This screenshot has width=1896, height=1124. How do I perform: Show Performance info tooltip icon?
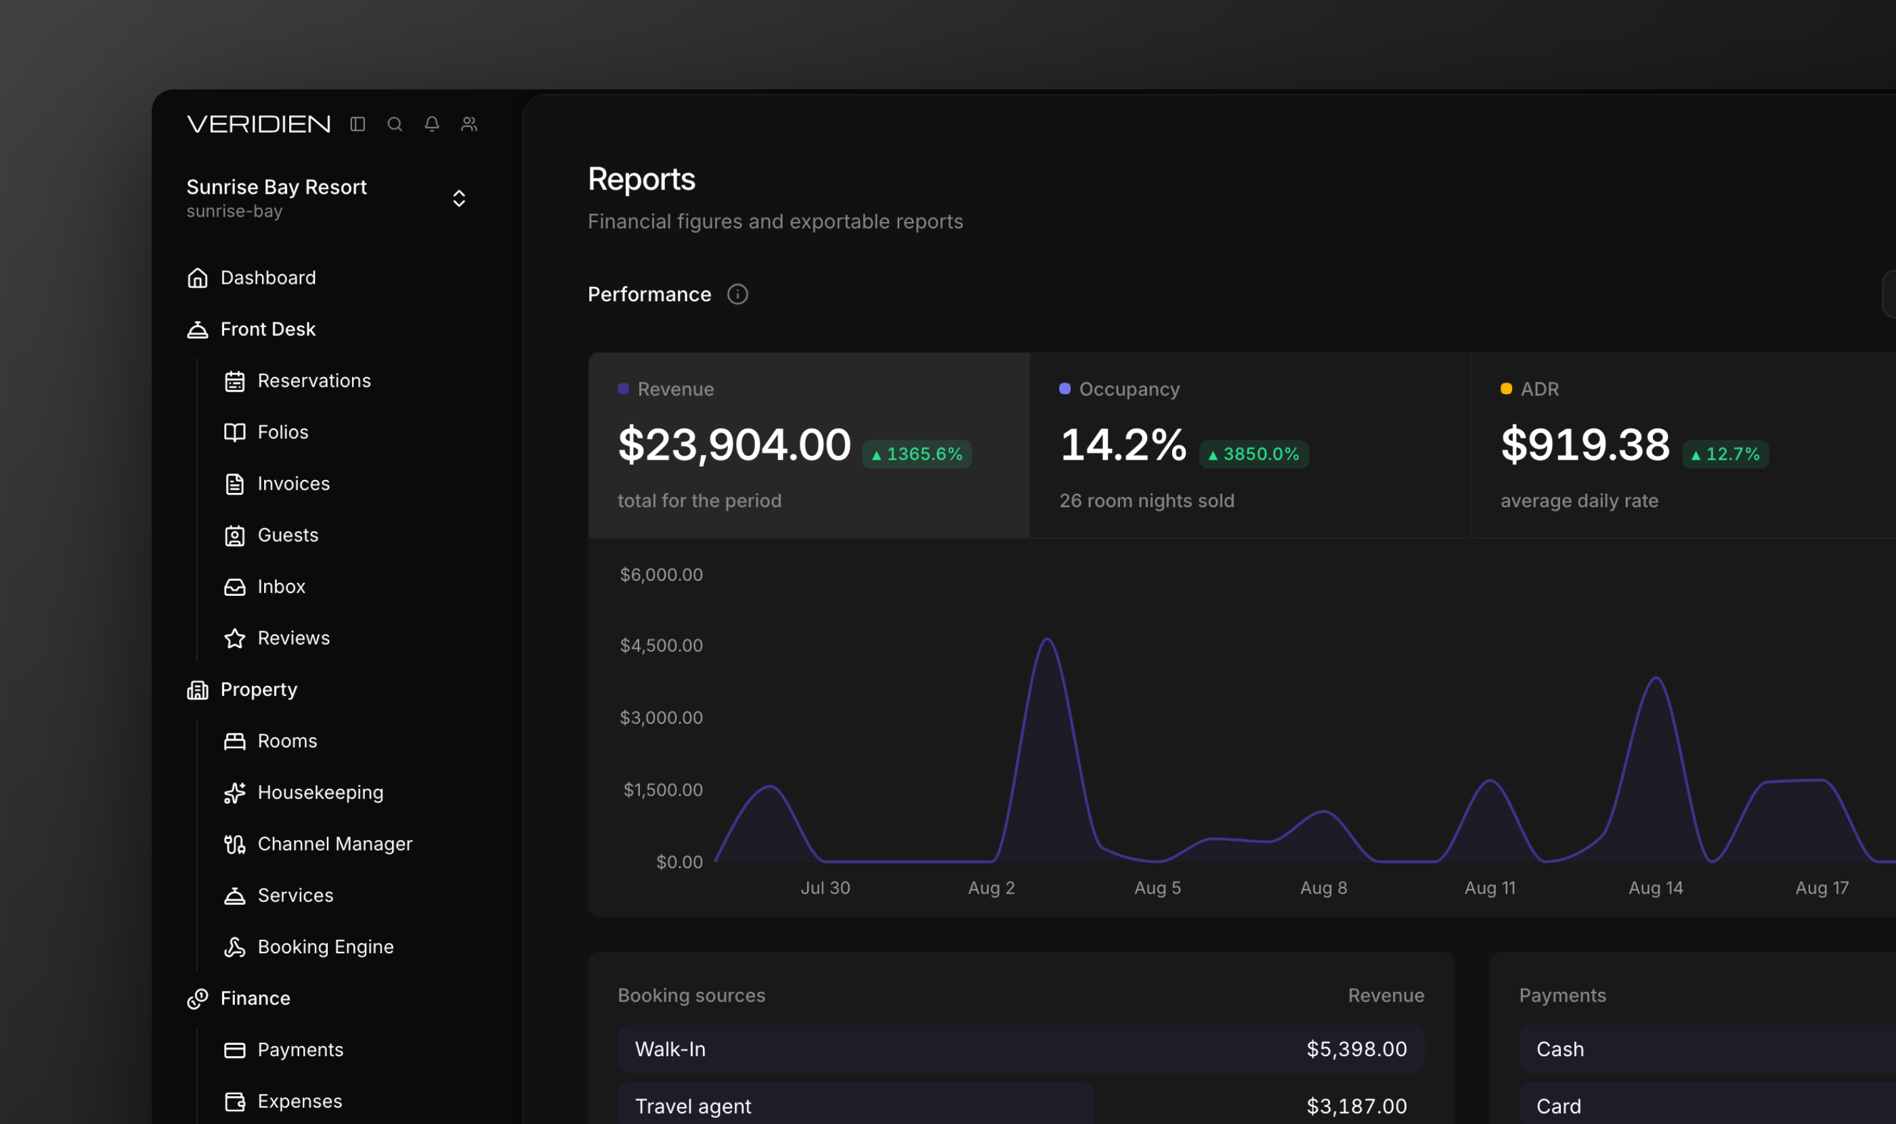(x=737, y=294)
